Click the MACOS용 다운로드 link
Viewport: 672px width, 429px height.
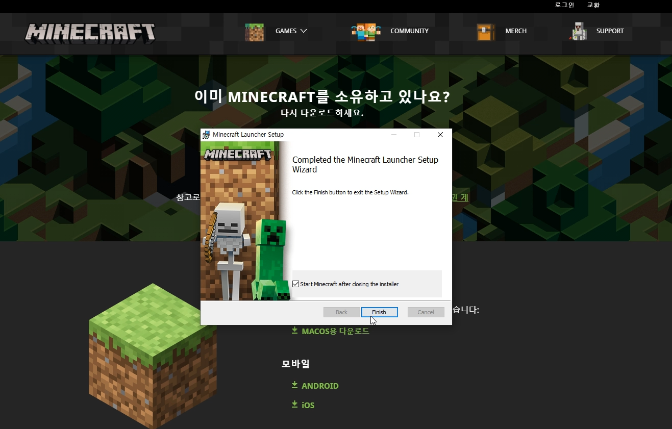point(335,331)
